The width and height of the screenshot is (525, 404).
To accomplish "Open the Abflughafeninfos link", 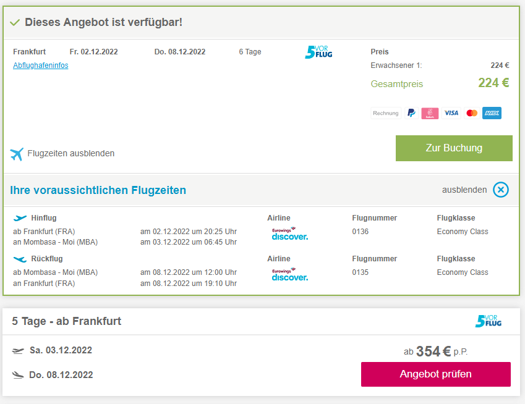I will [x=41, y=65].
